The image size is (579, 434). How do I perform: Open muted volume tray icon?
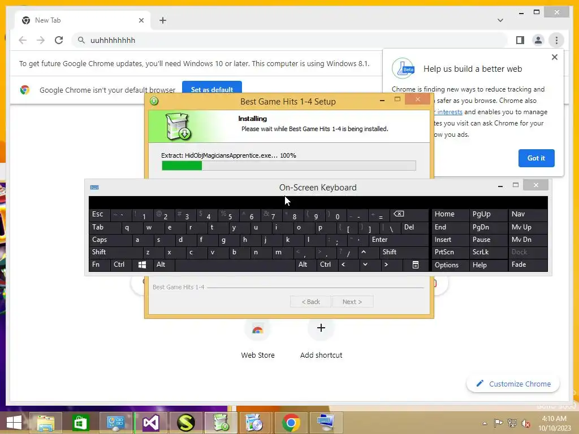[x=525, y=423]
